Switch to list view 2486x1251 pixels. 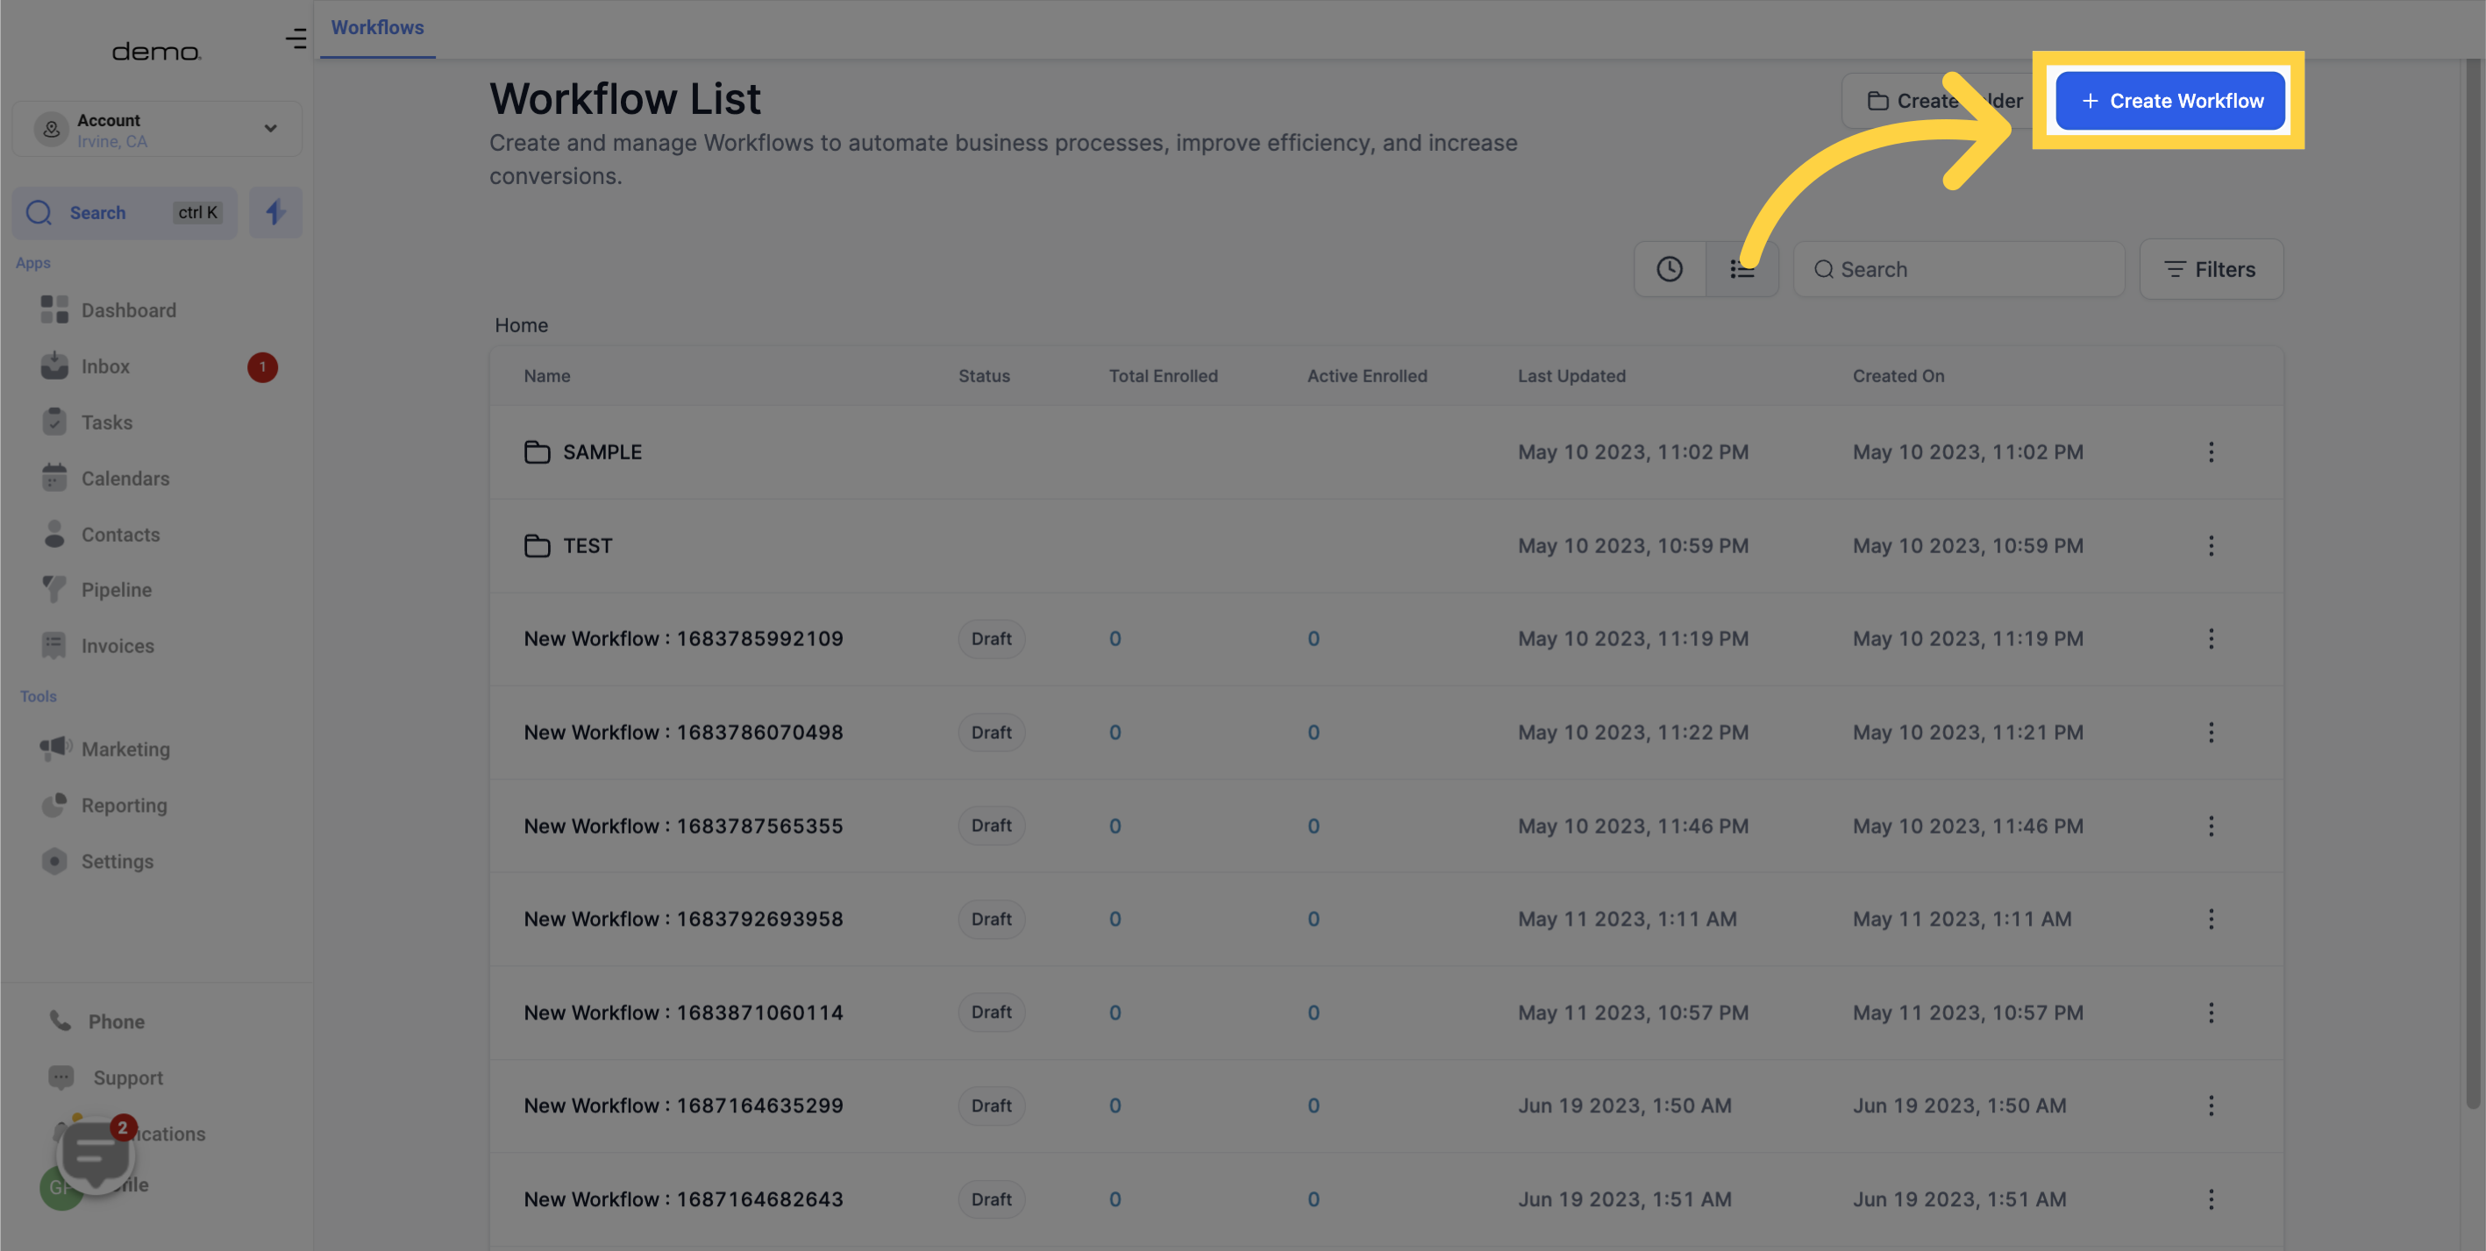pos(1742,269)
